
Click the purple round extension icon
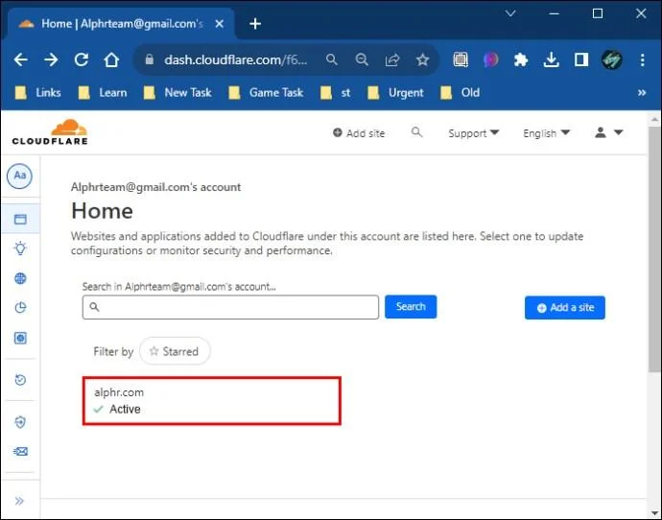pyautogui.click(x=490, y=59)
